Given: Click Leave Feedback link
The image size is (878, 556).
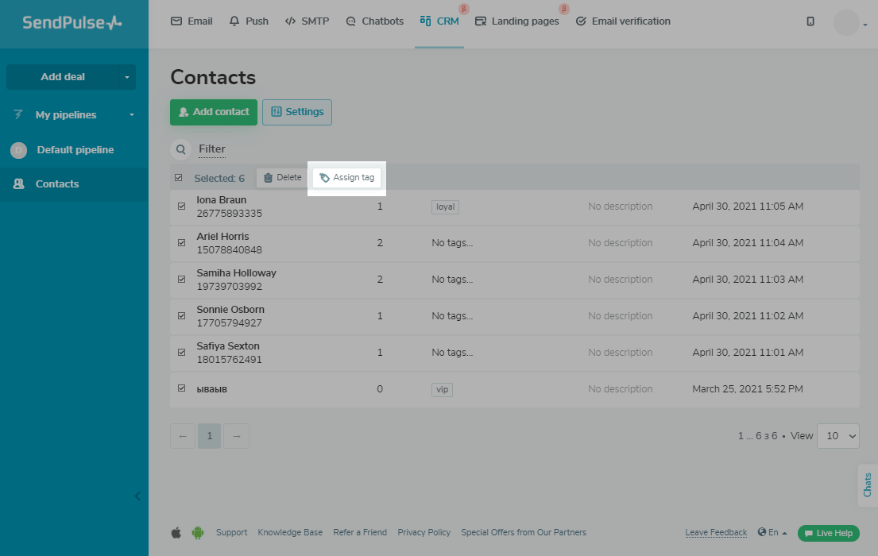Looking at the screenshot, I should click(x=716, y=532).
